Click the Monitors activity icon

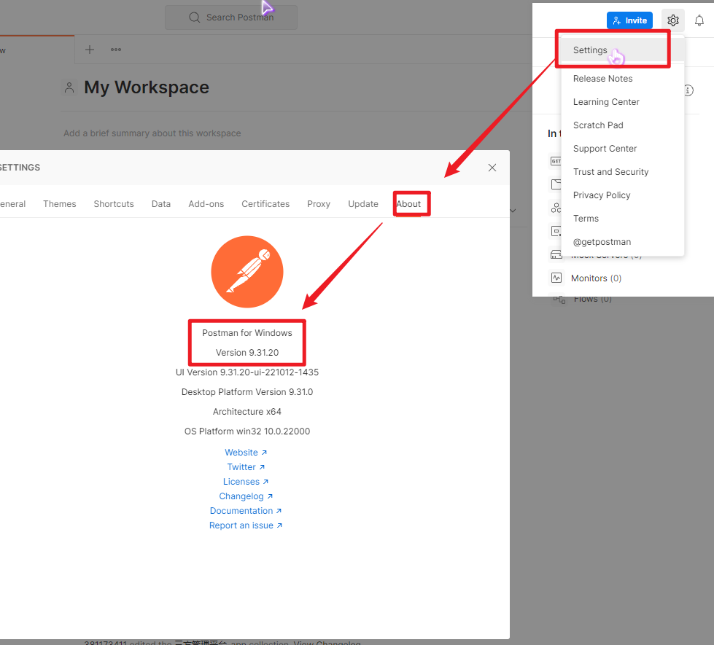click(x=556, y=278)
